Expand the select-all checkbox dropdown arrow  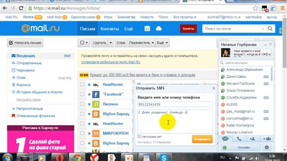pyautogui.click(x=87, y=43)
